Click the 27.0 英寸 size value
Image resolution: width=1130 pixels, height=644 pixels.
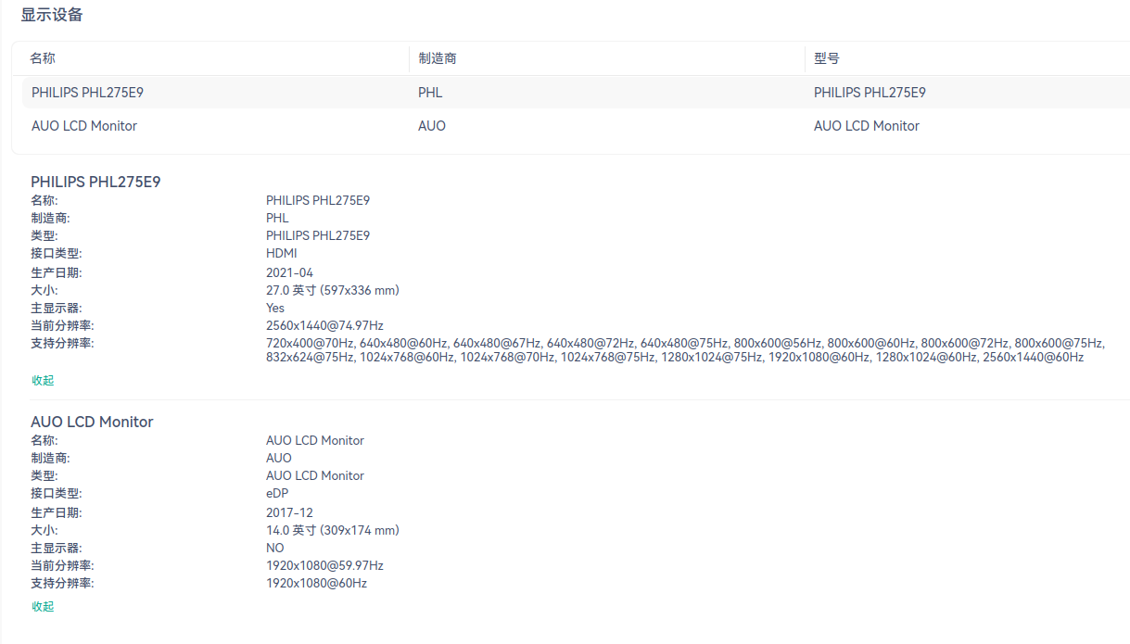point(333,290)
